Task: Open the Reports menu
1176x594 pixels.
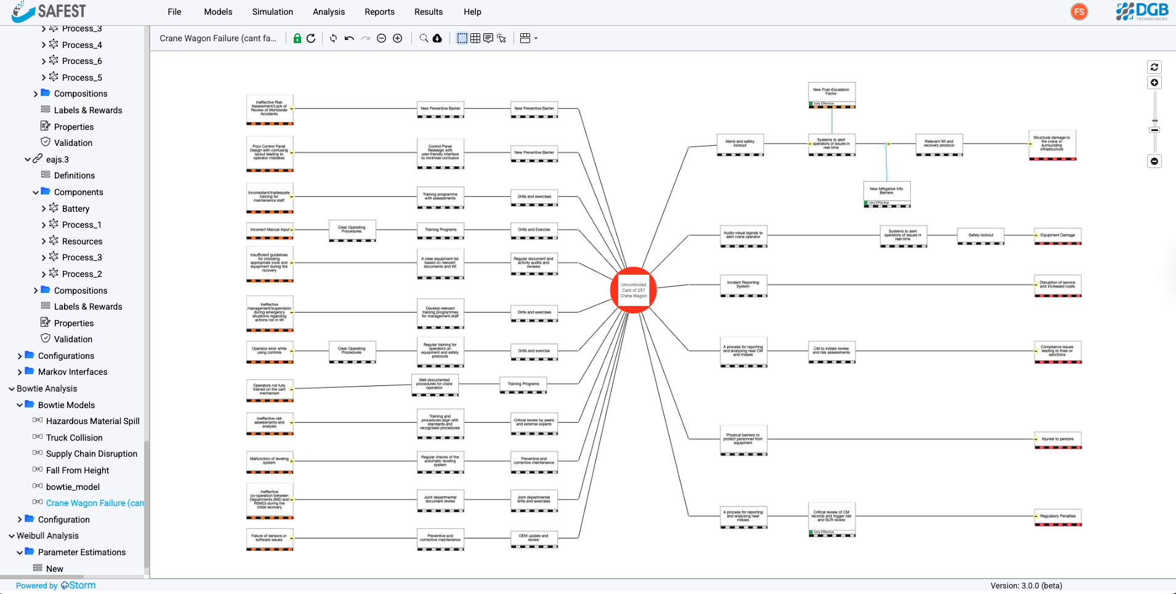Action: [x=379, y=12]
